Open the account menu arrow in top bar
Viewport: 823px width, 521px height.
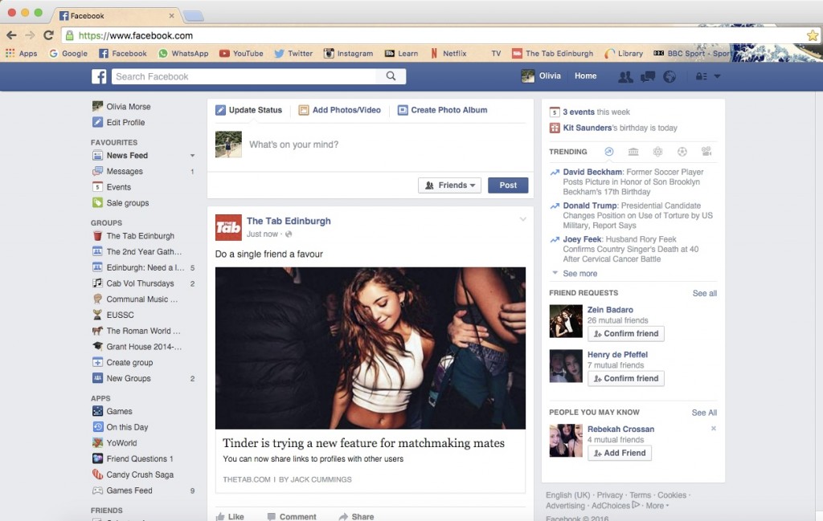point(717,76)
